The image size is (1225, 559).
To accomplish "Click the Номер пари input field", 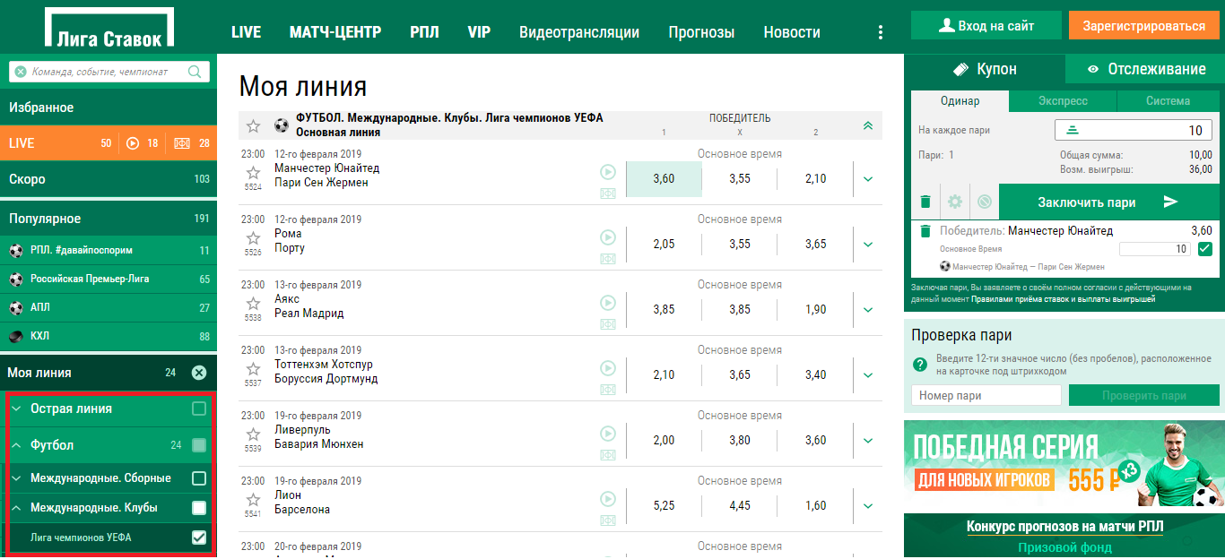I will [x=986, y=396].
